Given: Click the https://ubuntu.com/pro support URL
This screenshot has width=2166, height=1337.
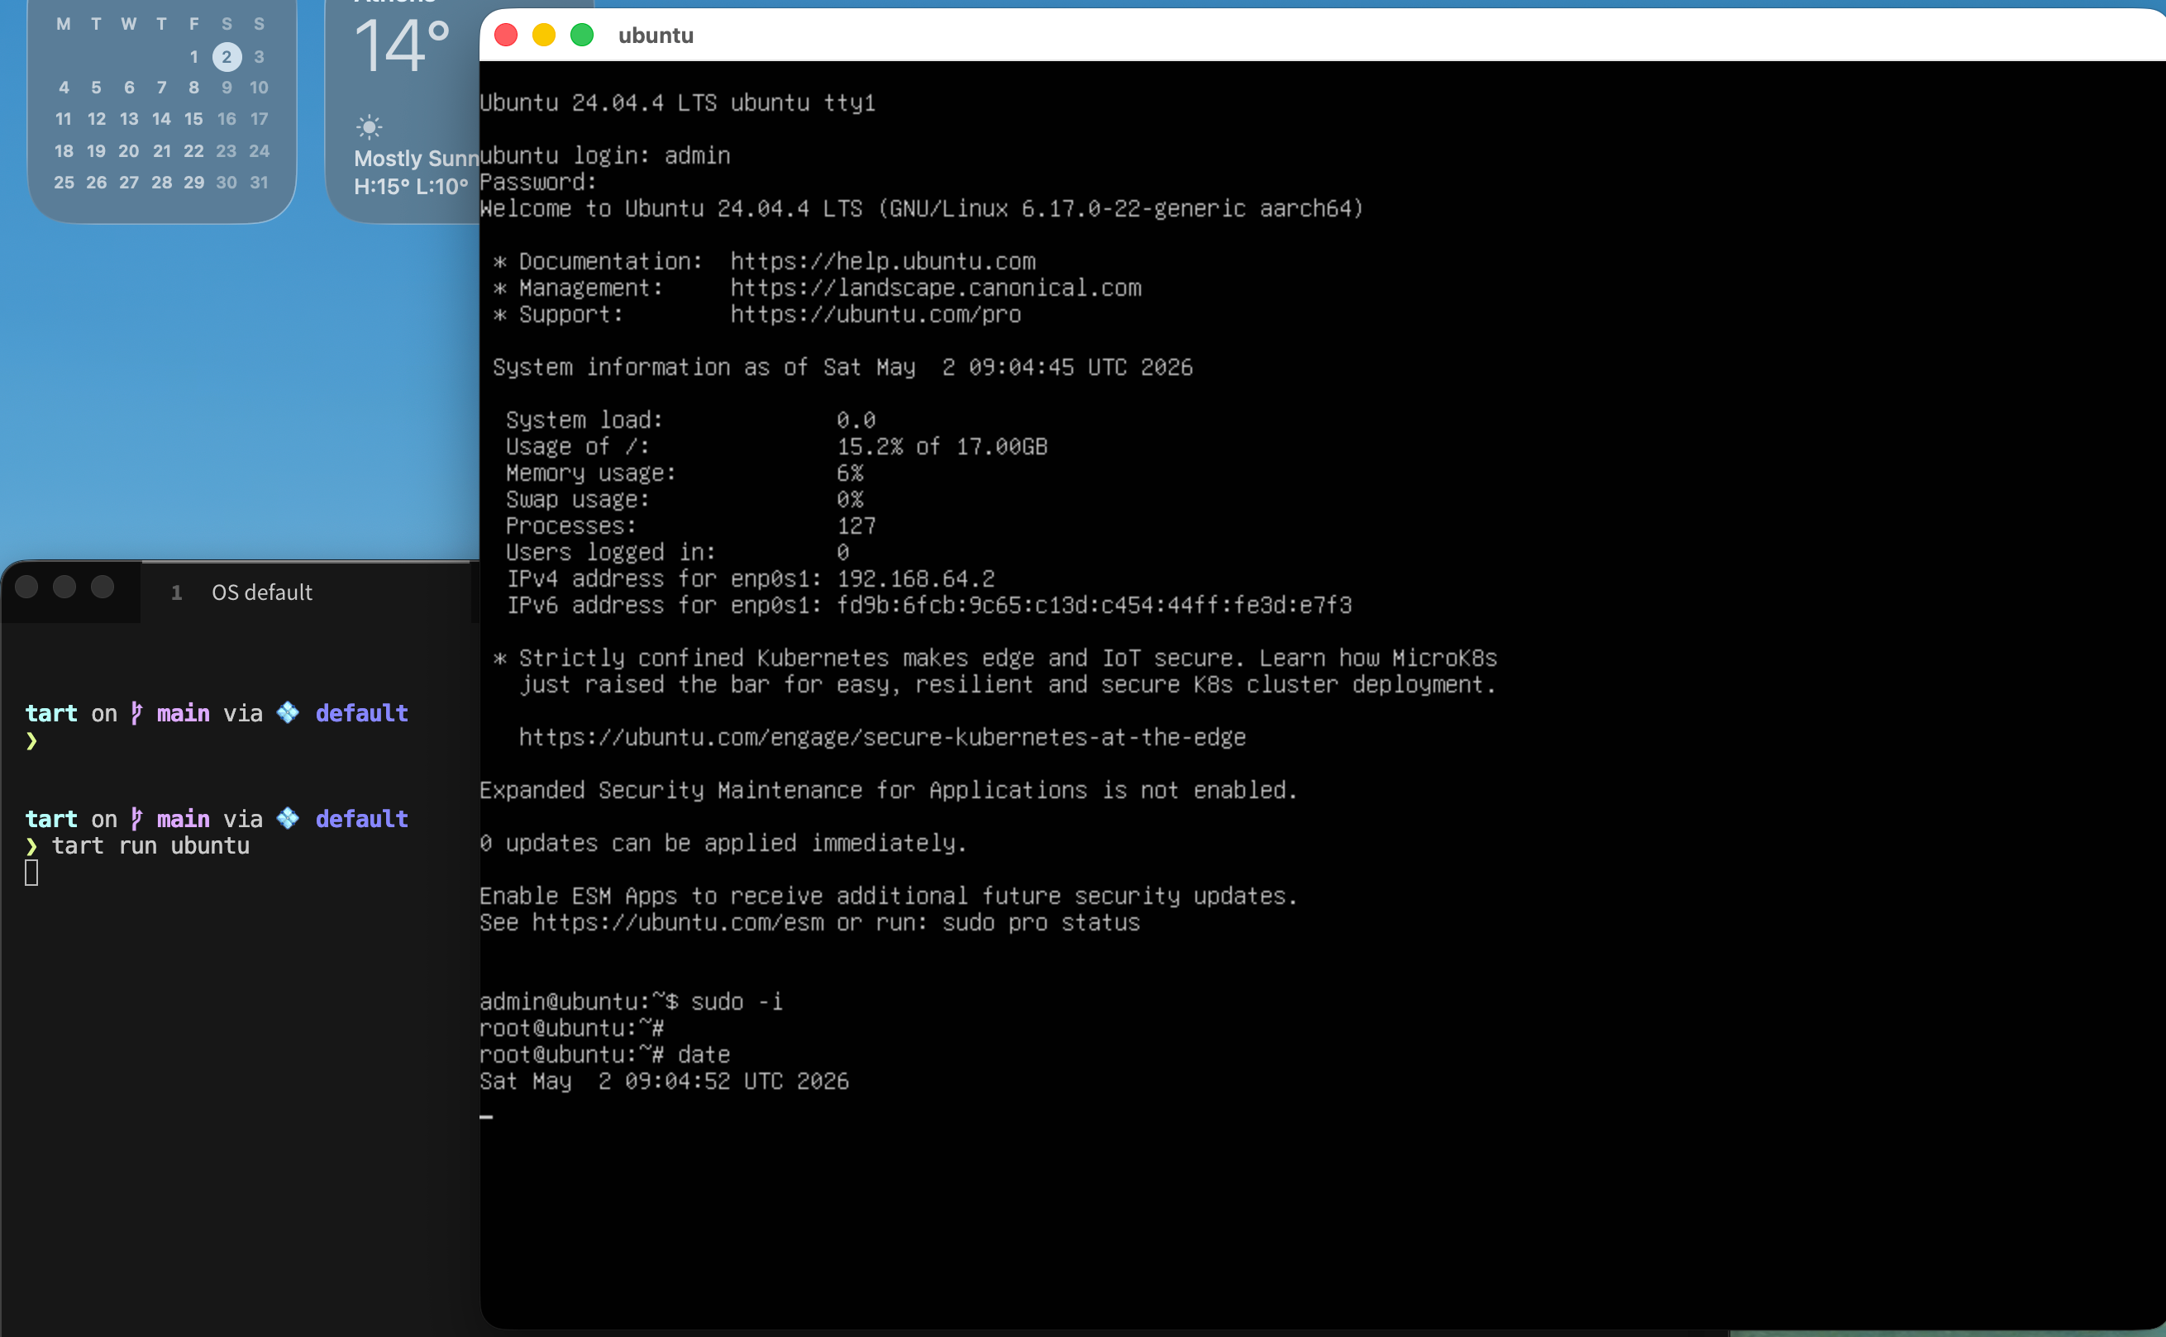Looking at the screenshot, I should pyautogui.click(x=875, y=315).
